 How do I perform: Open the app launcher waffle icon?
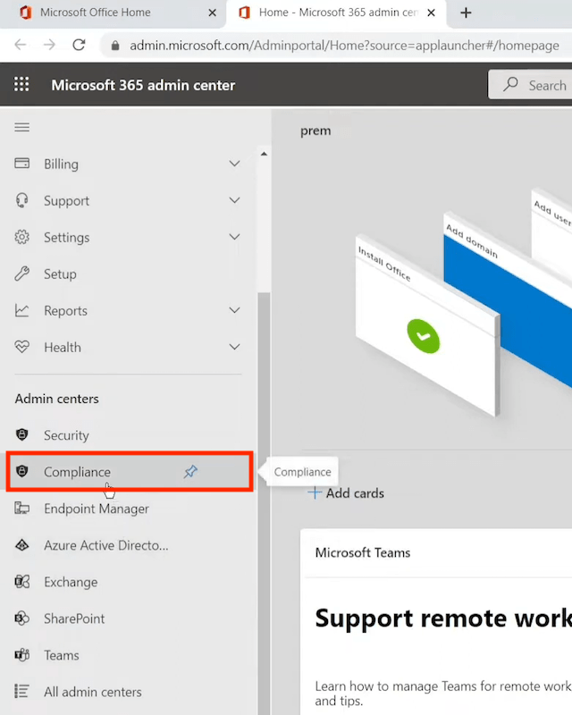click(21, 84)
